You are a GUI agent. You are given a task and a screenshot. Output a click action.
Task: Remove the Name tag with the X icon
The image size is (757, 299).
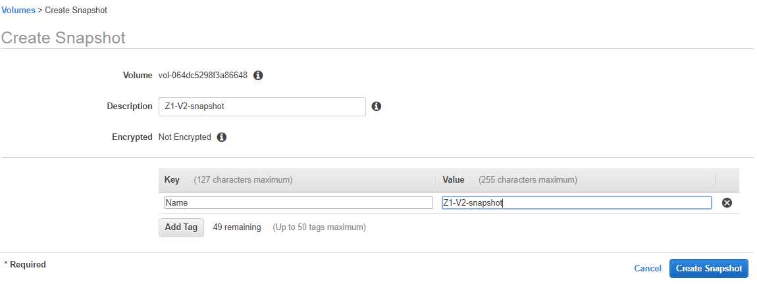[x=727, y=203]
